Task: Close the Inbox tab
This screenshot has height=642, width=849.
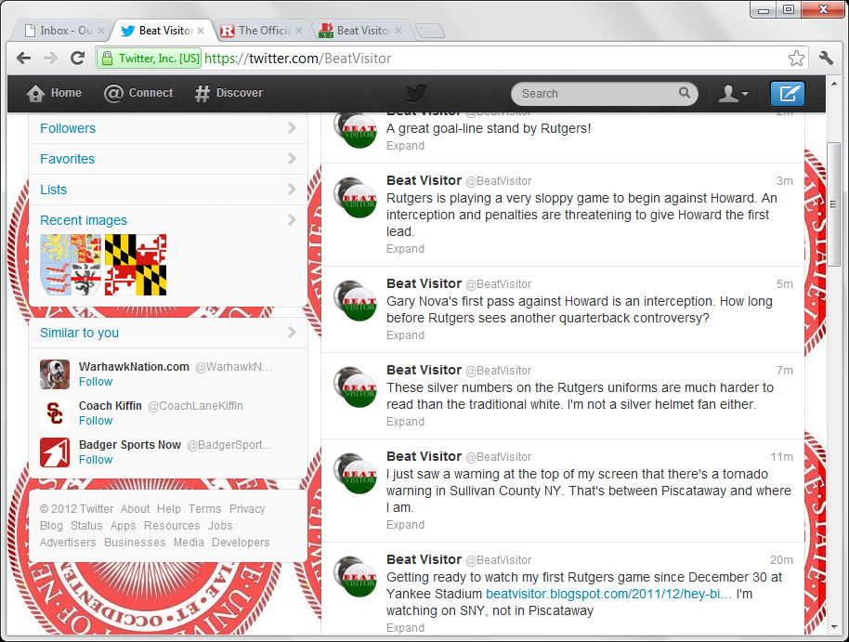Action: click(x=100, y=31)
